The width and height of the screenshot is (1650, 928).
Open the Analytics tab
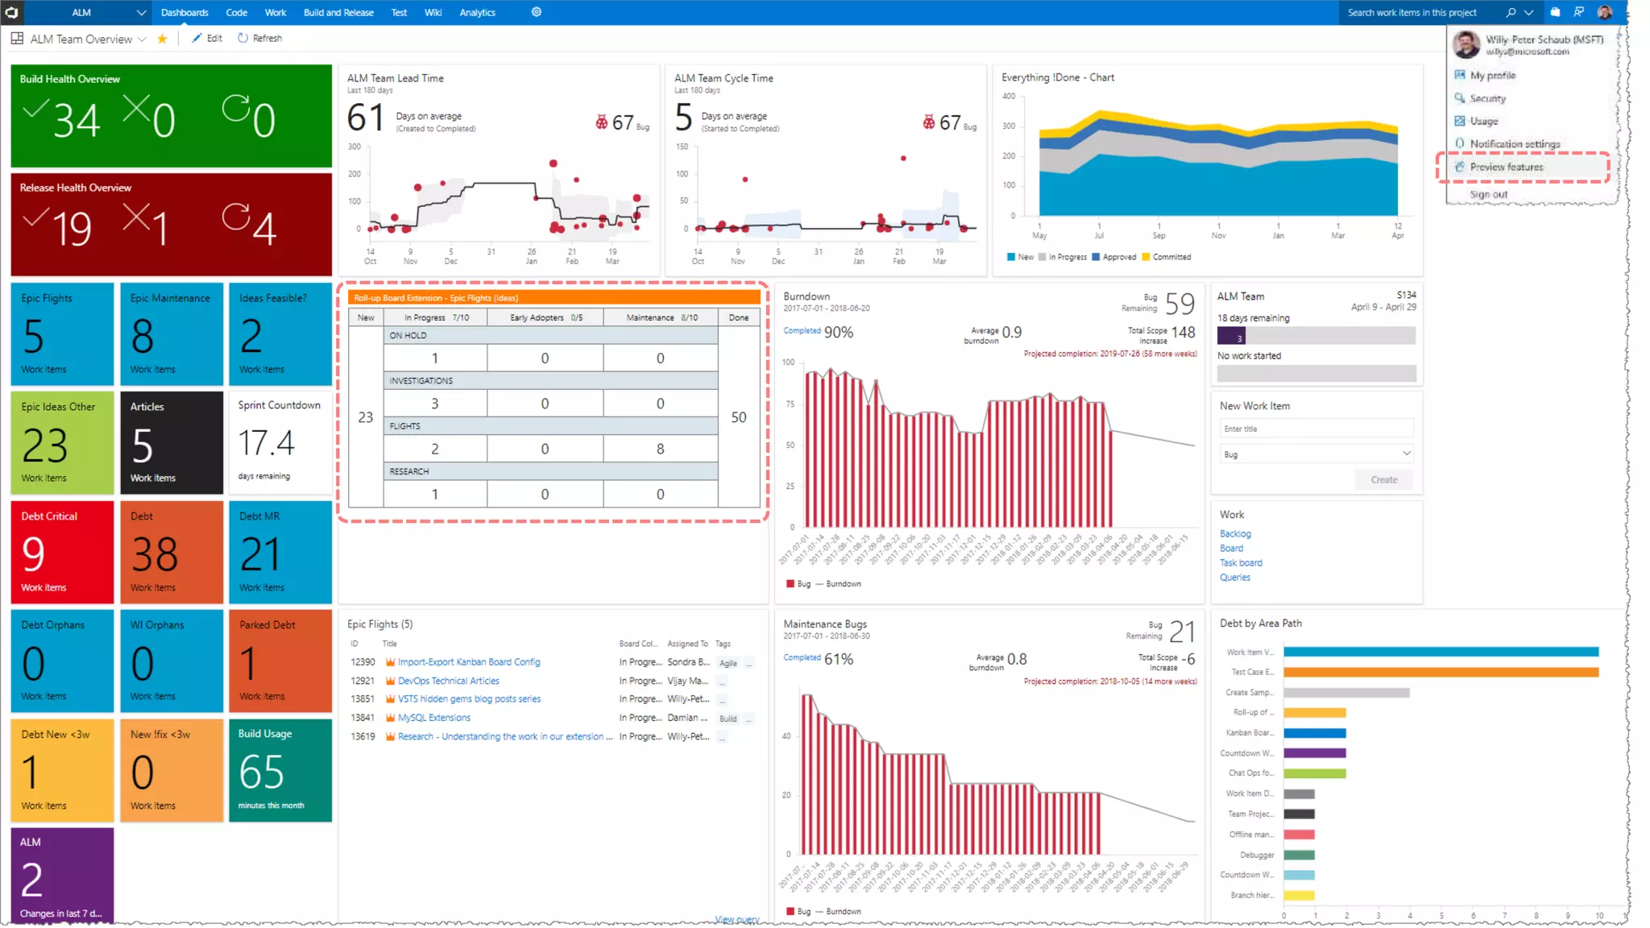[x=477, y=12]
